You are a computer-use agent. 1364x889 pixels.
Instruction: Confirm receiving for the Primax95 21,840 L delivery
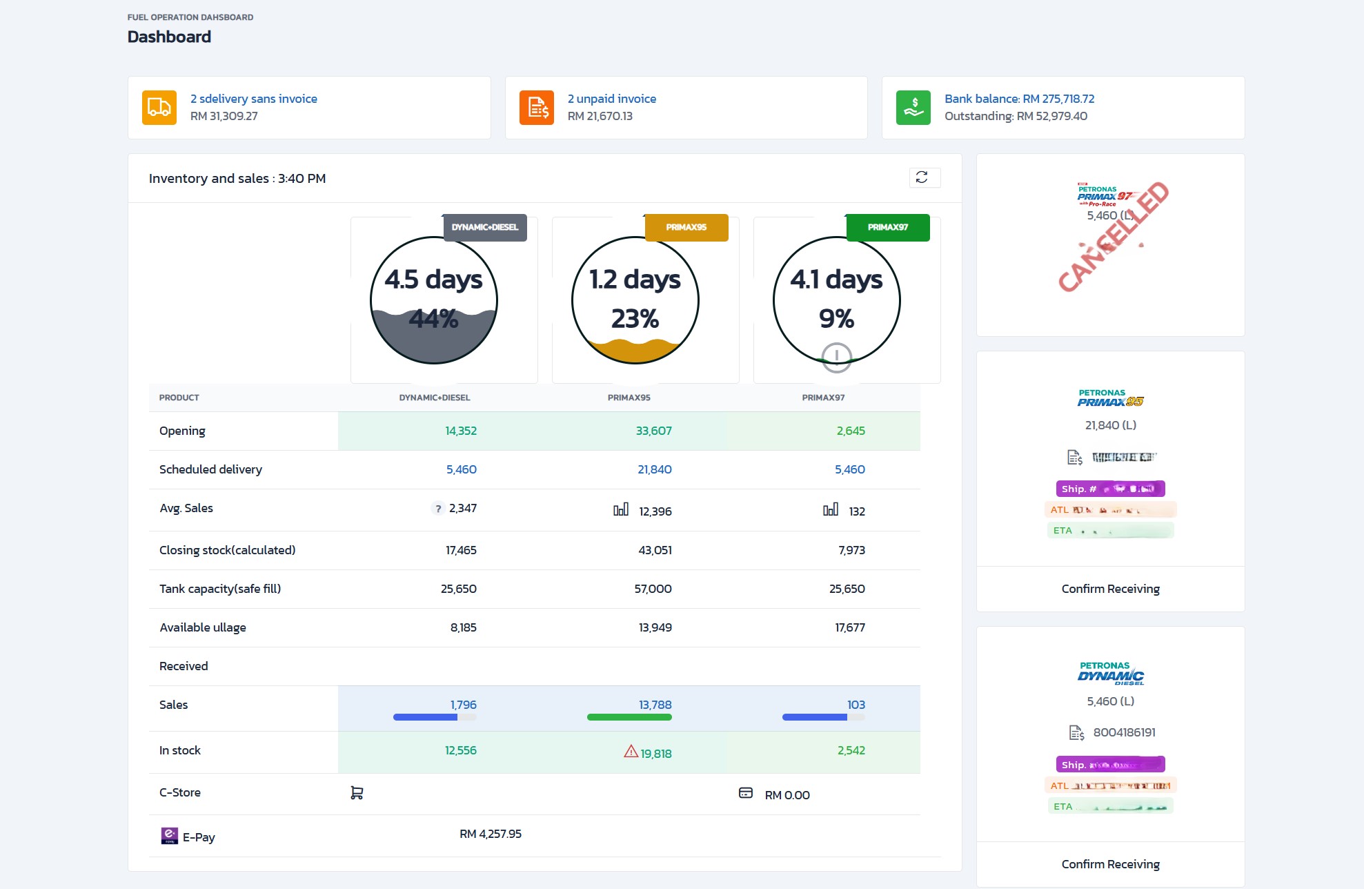point(1110,589)
